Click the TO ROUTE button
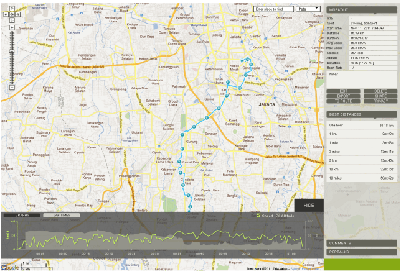 click(343, 101)
